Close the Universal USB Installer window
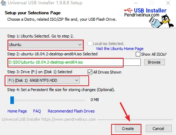Viewport: 176px width, 135px height. click(168, 3)
